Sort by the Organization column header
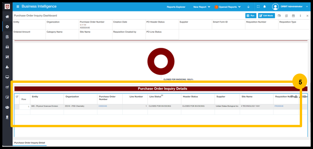 pyautogui.click(x=72, y=96)
